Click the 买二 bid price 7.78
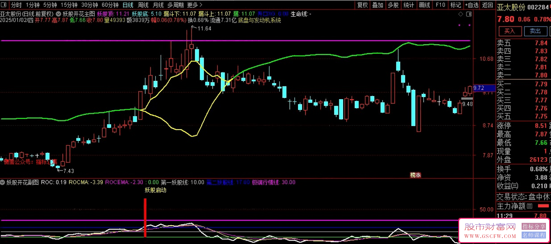This screenshot has width=551, height=244. [541, 92]
